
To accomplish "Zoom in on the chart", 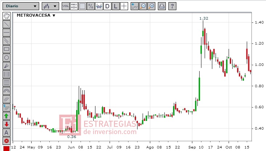I will (151, 6).
